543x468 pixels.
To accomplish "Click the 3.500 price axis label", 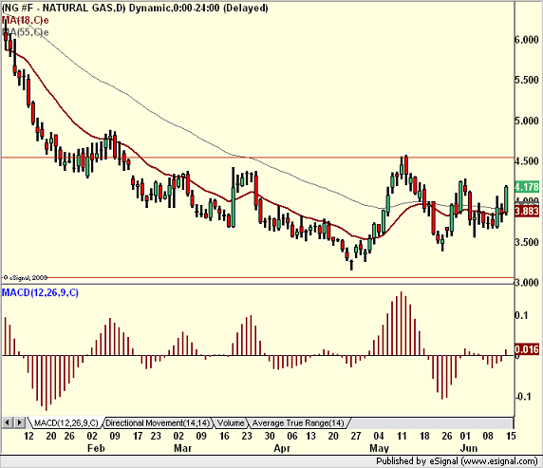I will [x=527, y=242].
